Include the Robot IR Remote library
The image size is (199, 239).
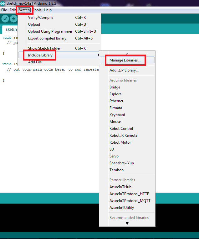pos(127,135)
